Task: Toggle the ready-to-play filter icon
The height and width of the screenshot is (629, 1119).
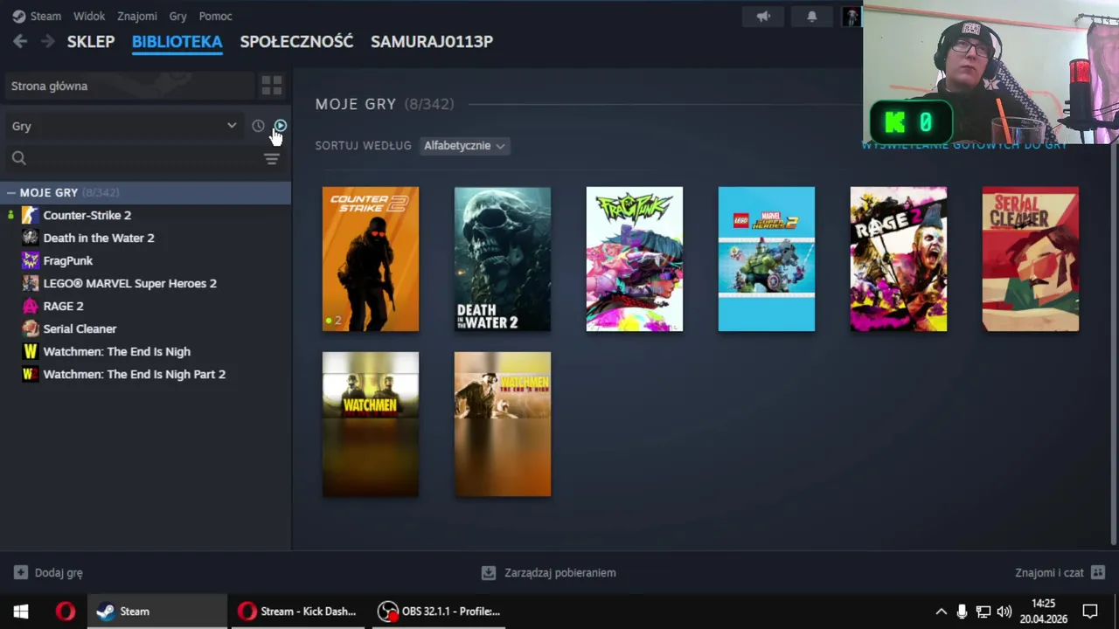Action: [281, 126]
